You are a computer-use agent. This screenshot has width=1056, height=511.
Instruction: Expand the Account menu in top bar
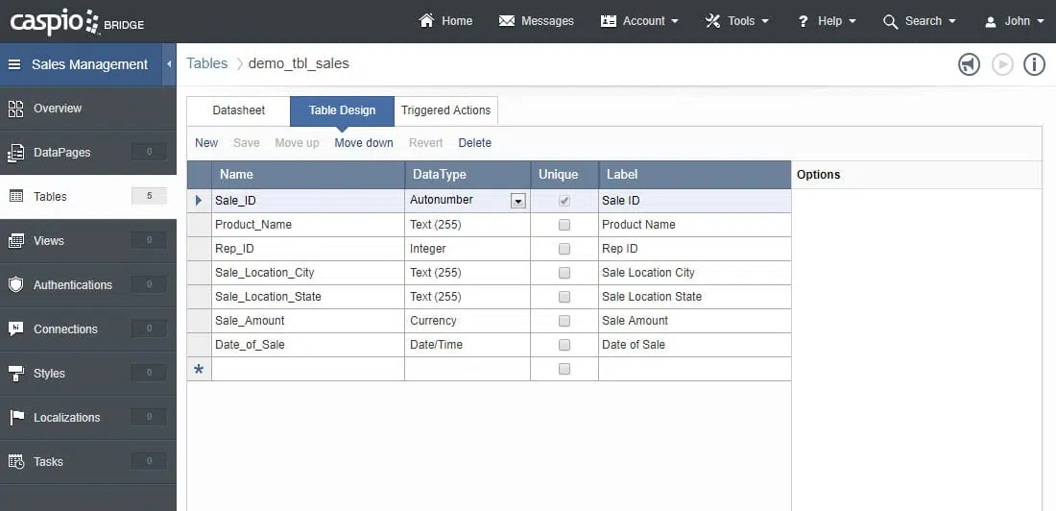pyautogui.click(x=639, y=21)
